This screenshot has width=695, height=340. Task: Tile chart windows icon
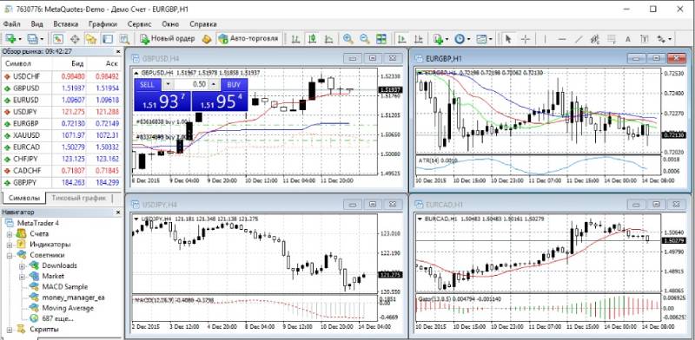381,39
